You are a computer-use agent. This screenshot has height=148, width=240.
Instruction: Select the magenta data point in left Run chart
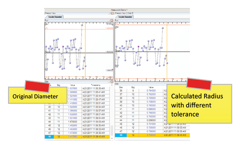pyautogui.click(x=63, y=47)
